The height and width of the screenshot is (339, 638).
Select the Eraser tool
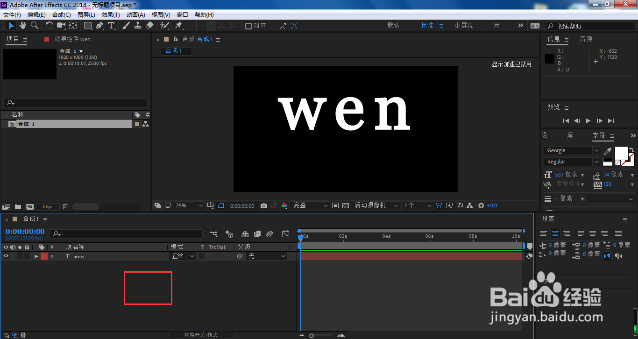point(149,26)
